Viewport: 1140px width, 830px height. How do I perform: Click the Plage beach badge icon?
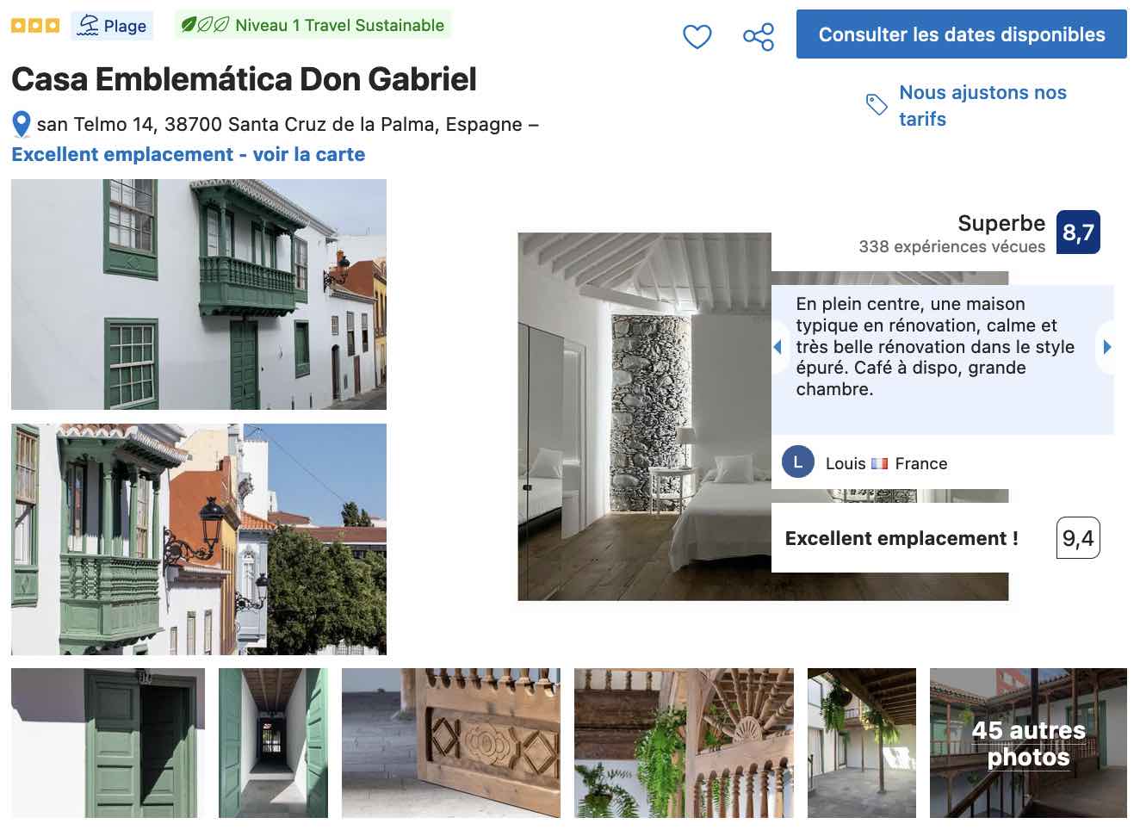point(88,26)
